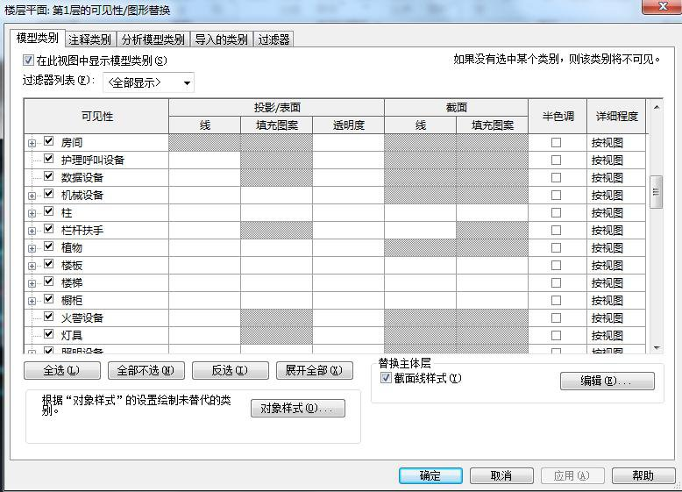Enable halftone for 房间 row

pos(556,143)
